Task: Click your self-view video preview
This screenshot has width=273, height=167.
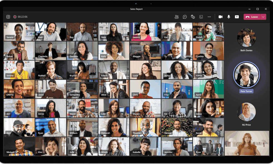Action: click(247, 143)
